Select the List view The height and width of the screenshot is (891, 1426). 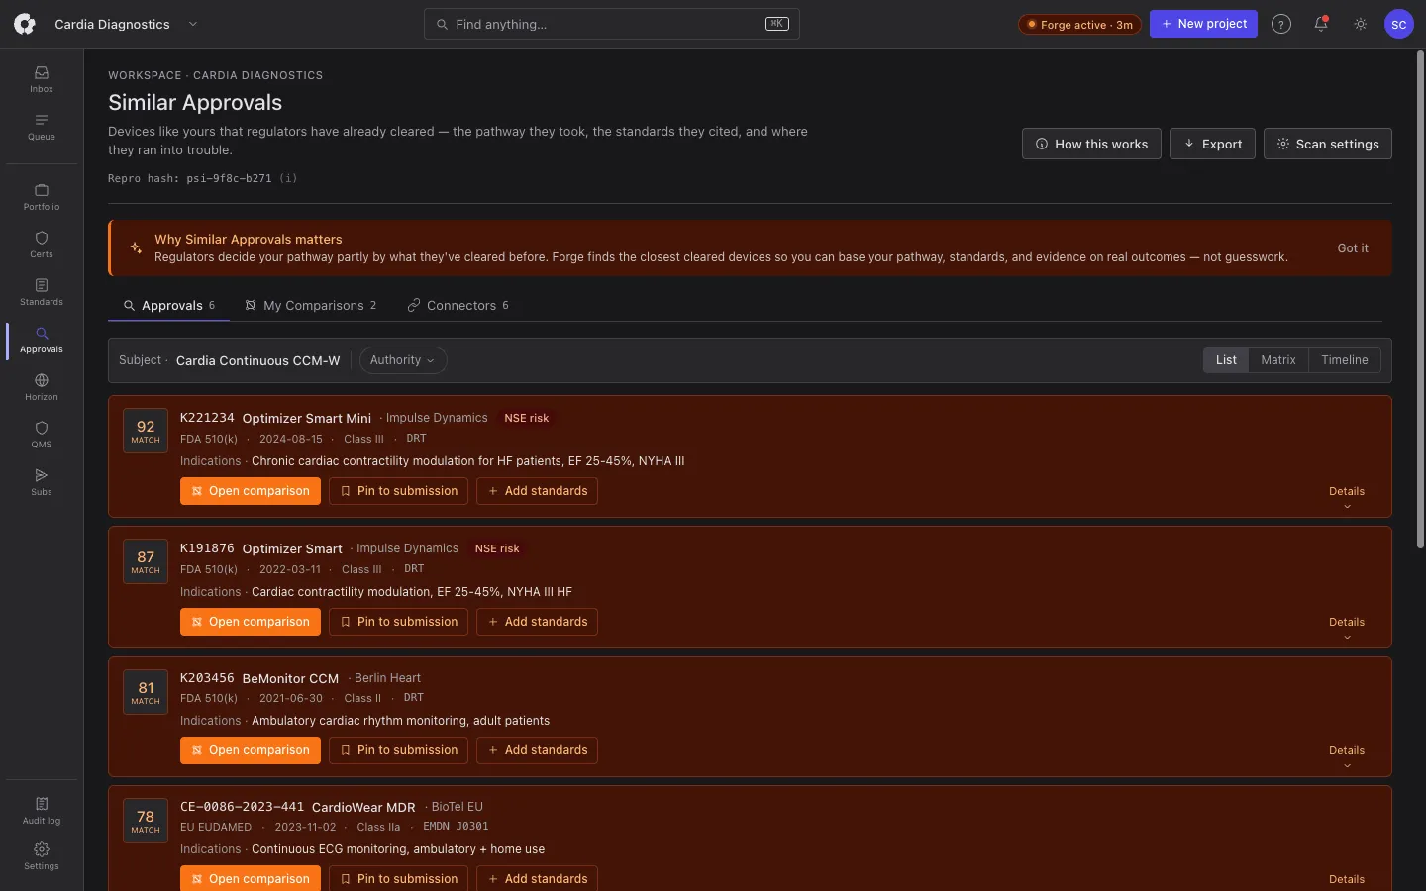pos(1226,360)
